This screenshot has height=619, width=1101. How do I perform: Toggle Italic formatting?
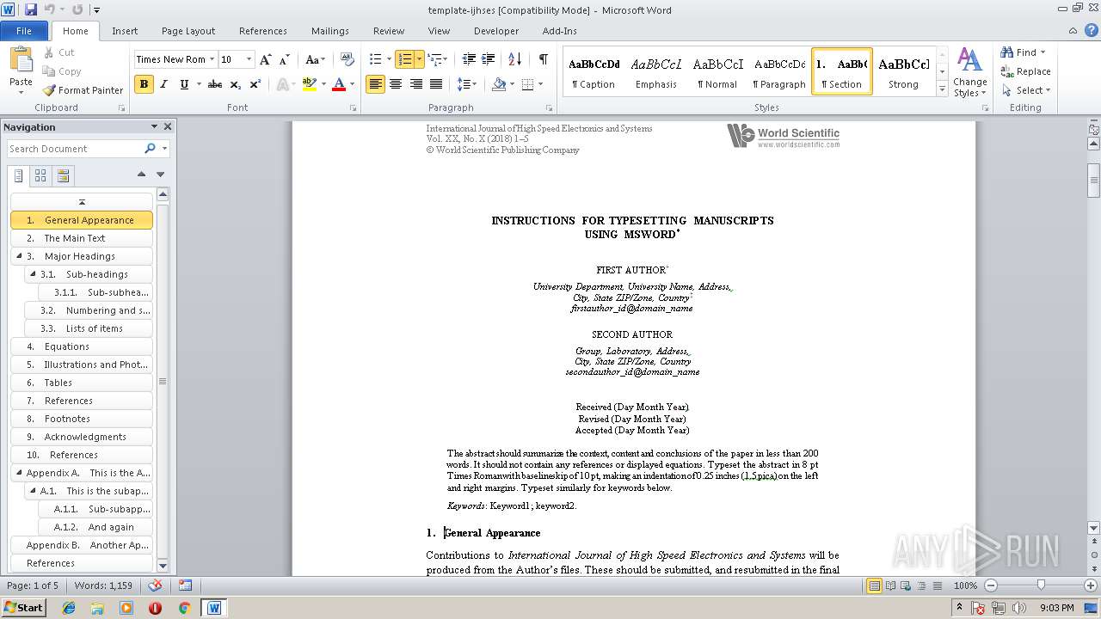pyautogui.click(x=163, y=84)
